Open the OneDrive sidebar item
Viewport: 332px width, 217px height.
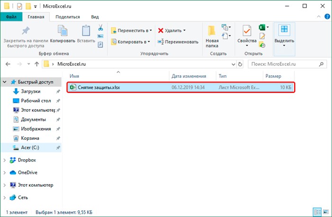[x=28, y=172]
